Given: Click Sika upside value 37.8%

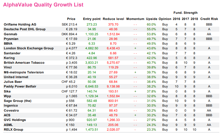Looking at the screenshot, I should click(x=151, y=91).
